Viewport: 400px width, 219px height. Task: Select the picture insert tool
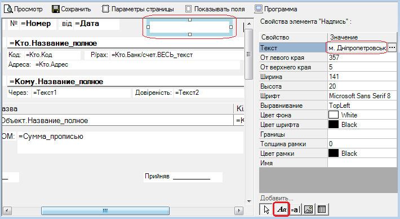[308, 209]
